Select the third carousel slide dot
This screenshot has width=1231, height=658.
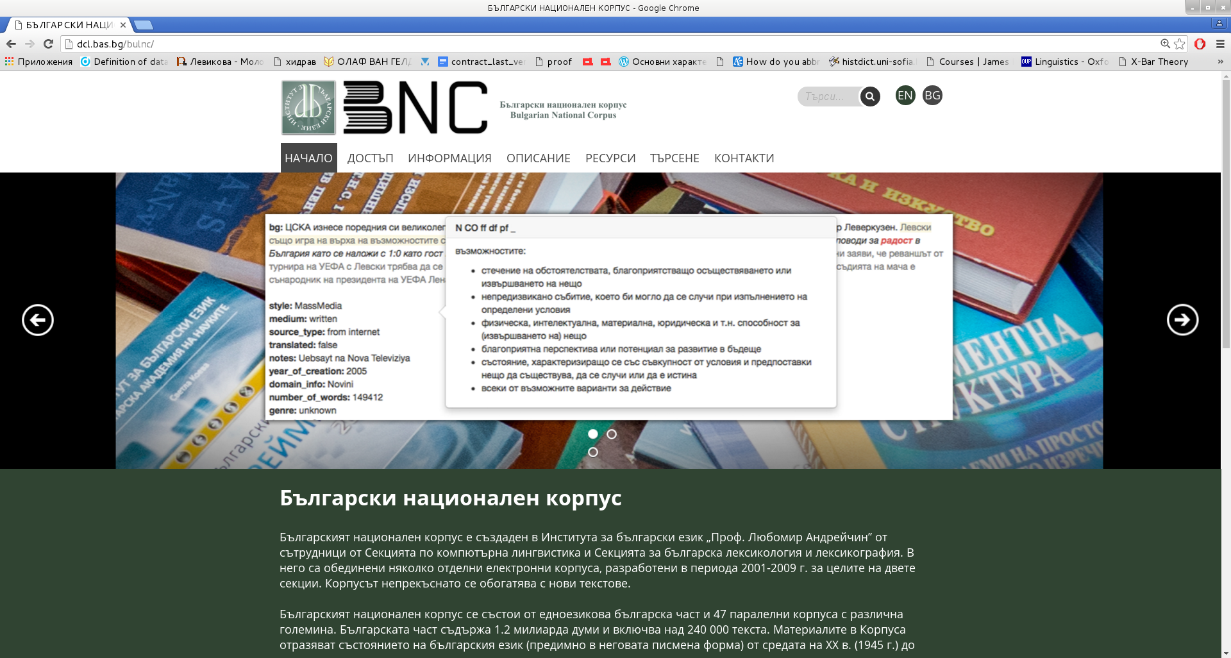pos(593,452)
